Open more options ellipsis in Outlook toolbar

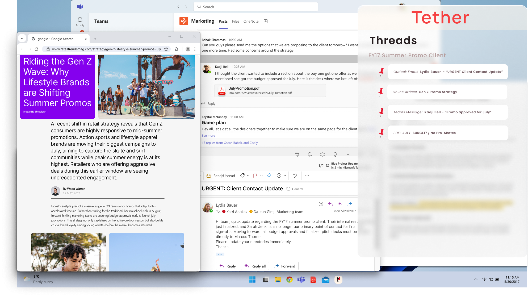coord(307,176)
